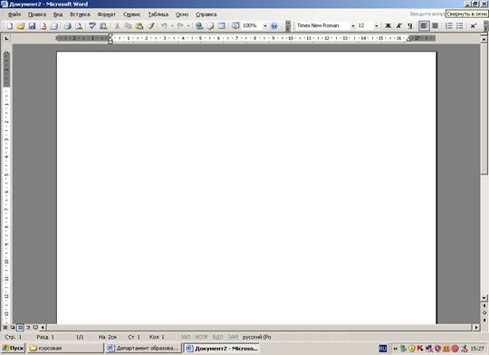Toggle ЗАМ overtype mode indicator
The image size is (489, 355).
click(233, 337)
